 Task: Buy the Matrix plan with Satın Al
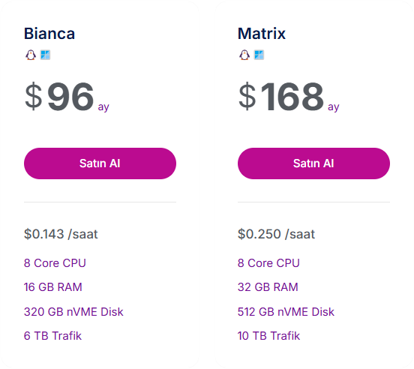point(313,163)
